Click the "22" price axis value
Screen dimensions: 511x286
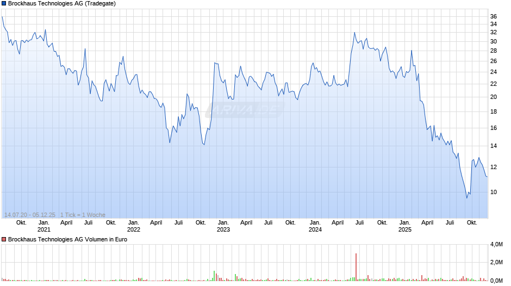pyautogui.click(x=494, y=84)
